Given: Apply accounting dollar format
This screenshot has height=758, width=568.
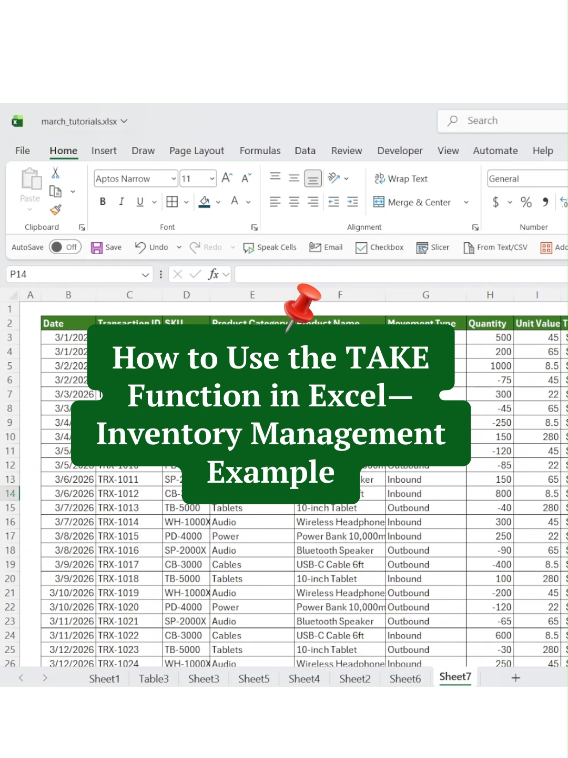Looking at the screenshot, I should pyautogui.click(x=495, y=202).
